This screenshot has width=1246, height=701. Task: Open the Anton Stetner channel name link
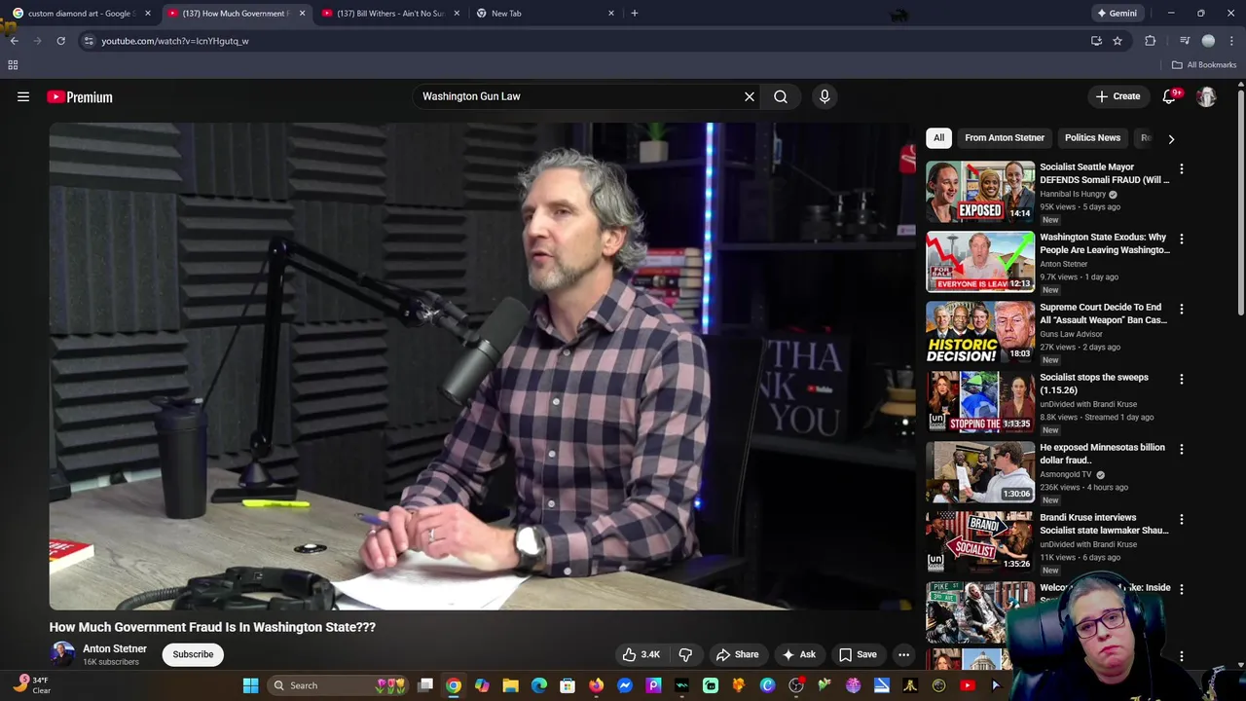click(115, 648)
